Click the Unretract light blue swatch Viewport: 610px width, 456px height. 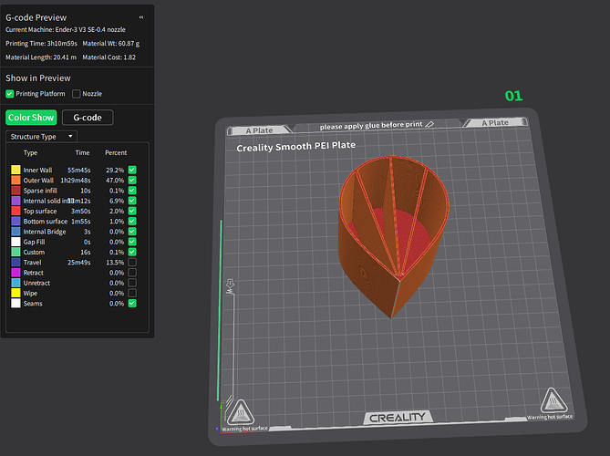(16, 283)
